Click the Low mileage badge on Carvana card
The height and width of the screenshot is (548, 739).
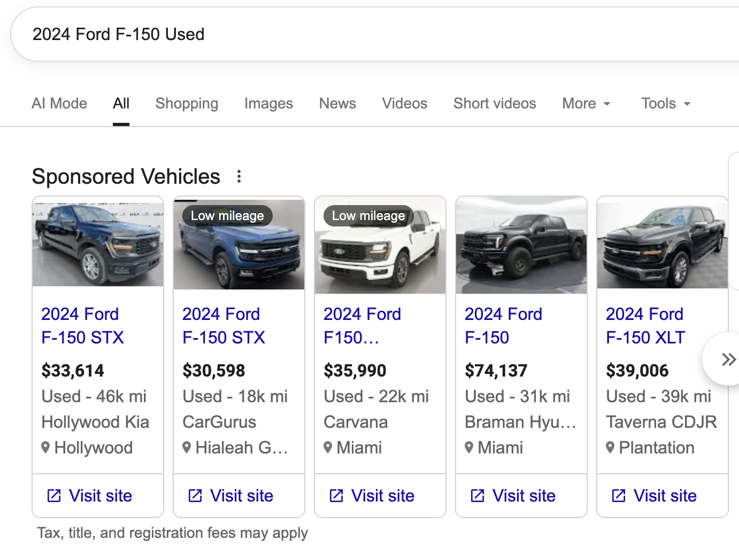pos(368,216)
